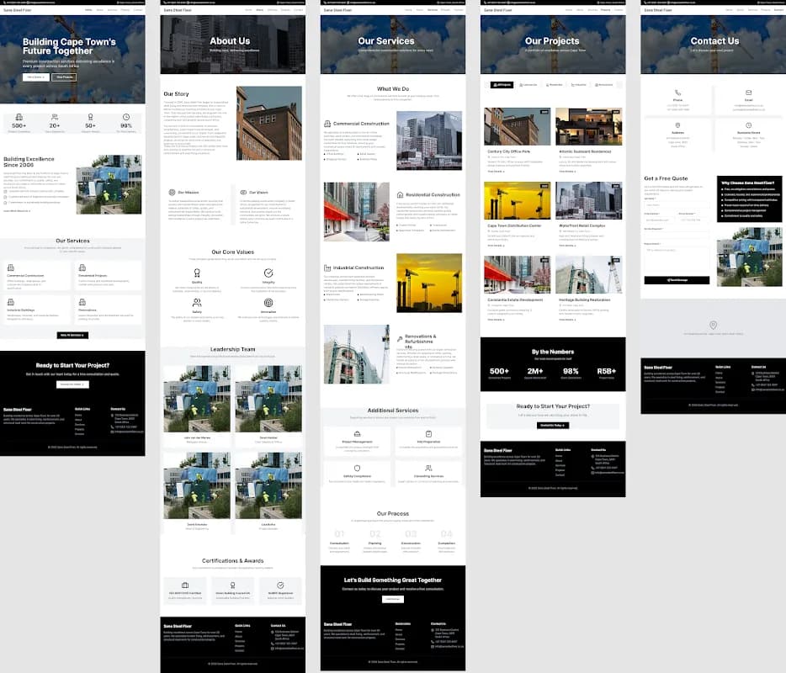Image resolution: width=786 pixels, height=673 pixels.
Task: Click clock icon above 98% on Home page
Action: point(126,117)
